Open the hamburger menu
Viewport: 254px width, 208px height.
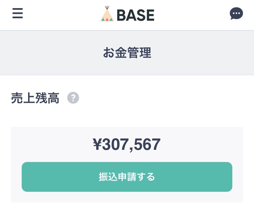tap(18, 14)
